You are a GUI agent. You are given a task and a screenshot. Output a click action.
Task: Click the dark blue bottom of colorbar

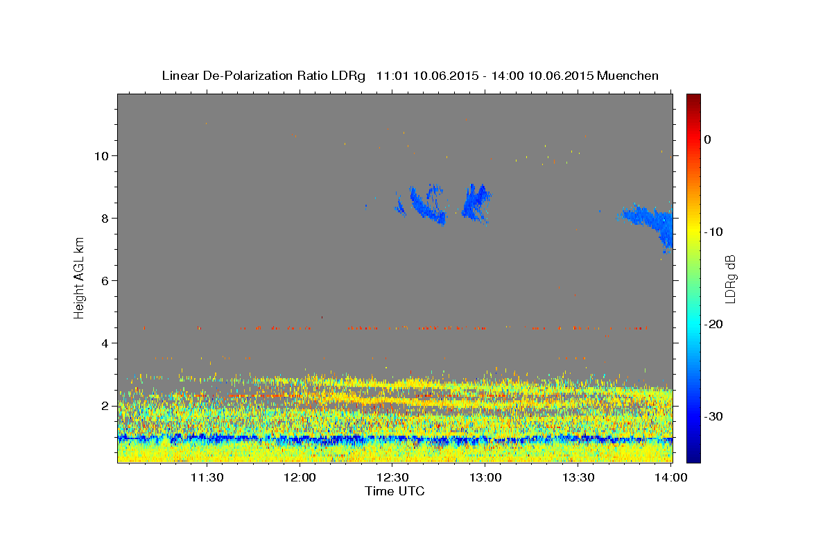[693, 454]
